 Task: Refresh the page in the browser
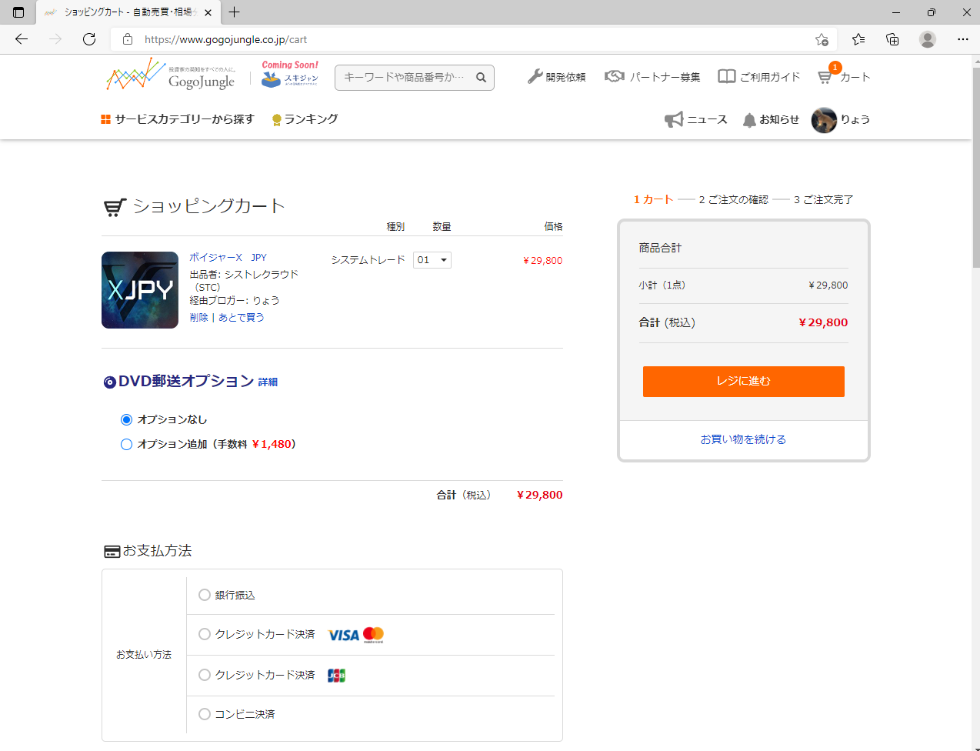coord(89,39)
